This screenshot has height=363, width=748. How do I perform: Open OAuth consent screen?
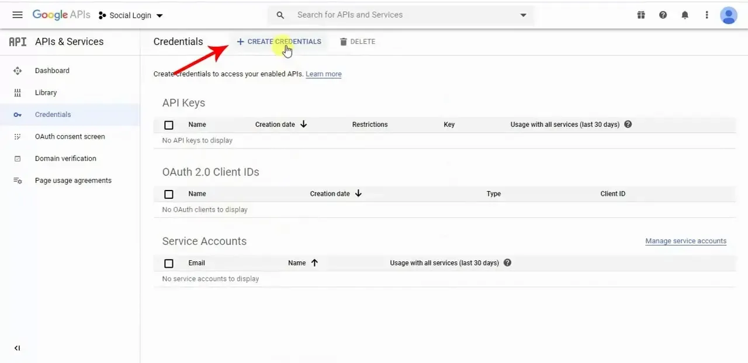point(70,137)
